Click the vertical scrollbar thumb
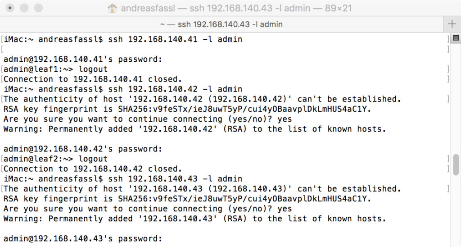The width and height of the screenshot is (461, 247). [x=456, y=165]
